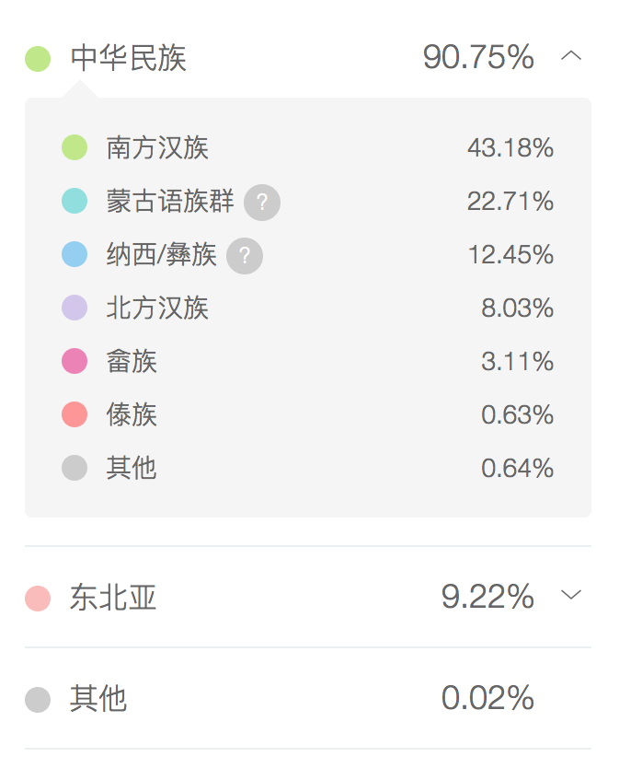Click the coral 傣族 color dot

pyautogui.click(x=75, y=414)
